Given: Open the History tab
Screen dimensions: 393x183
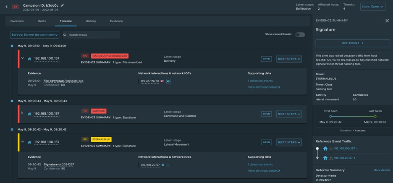Looking at the screenshot, I should (x=91, y=21).
